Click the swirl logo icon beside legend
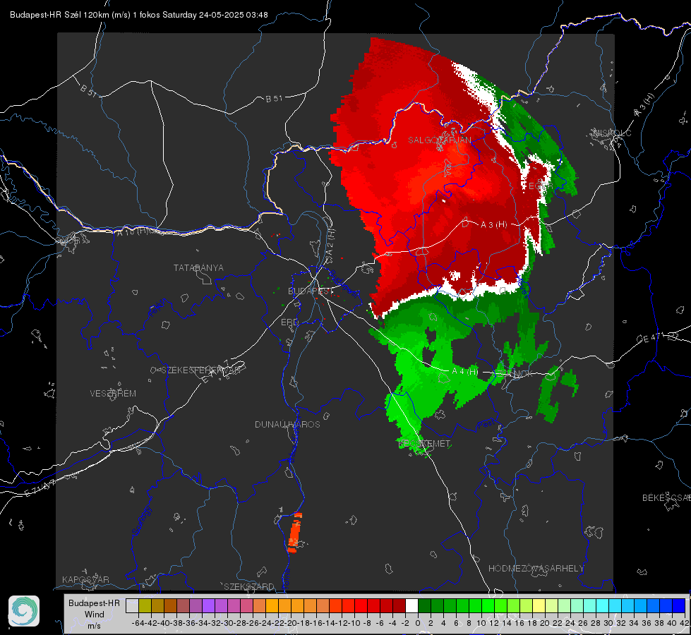The width and height of the screenshot is (691, 635). pyautogui.click(x=24, y=611)
